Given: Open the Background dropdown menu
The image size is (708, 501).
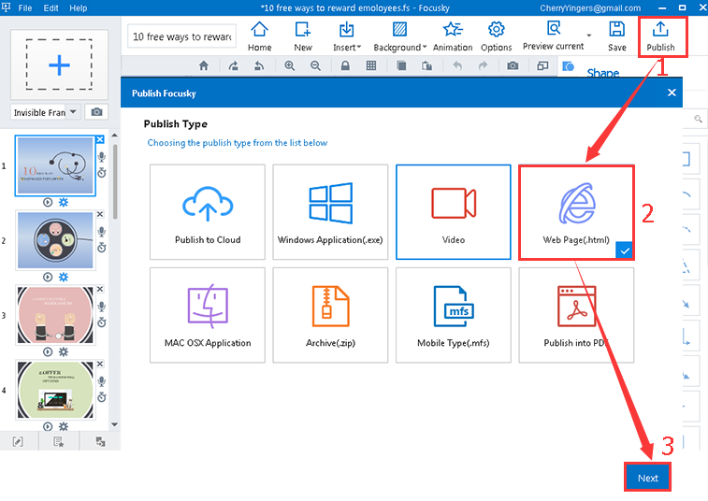Looking at the screenshot, I should point(399,36).
